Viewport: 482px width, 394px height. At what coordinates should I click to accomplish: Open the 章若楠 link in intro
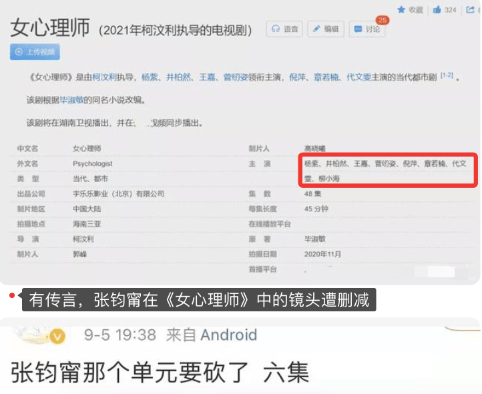click(326, 77)
